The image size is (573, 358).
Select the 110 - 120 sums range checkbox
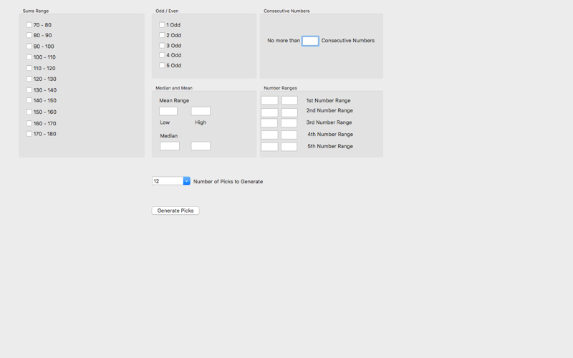click(29, 68)
